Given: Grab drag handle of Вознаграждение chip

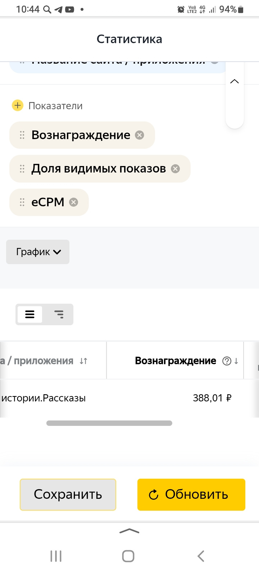Looking at the screenshot, I should [22, 135].
